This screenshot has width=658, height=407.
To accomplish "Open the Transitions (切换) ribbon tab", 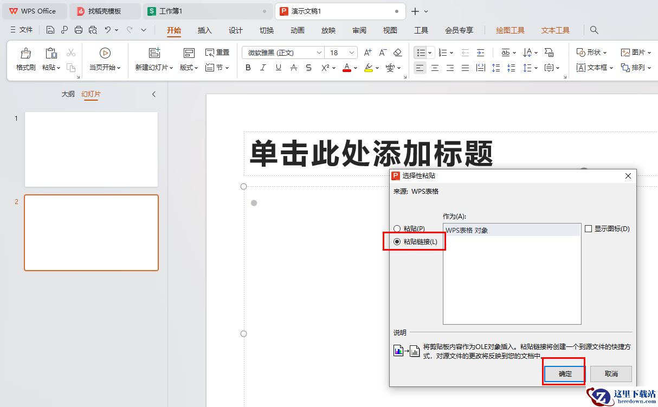I will (x=267, y=30).
